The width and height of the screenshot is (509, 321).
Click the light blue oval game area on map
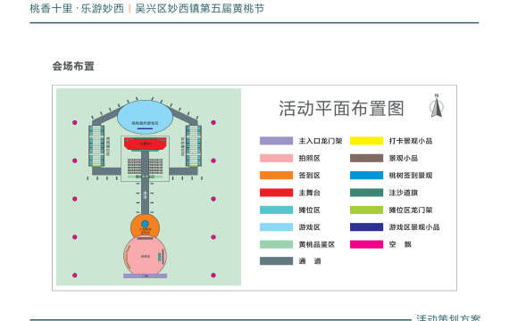coord(145,117)
